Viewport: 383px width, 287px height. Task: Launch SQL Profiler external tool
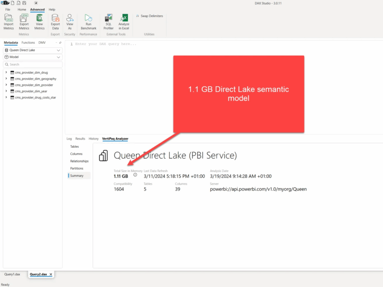108,22
